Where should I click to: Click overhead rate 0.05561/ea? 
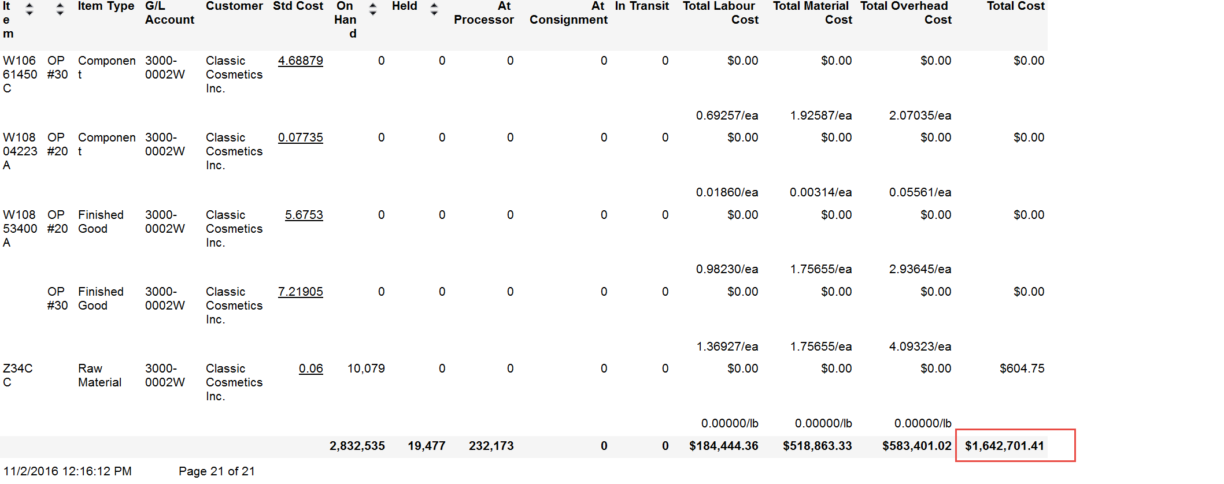pos(920,192)
